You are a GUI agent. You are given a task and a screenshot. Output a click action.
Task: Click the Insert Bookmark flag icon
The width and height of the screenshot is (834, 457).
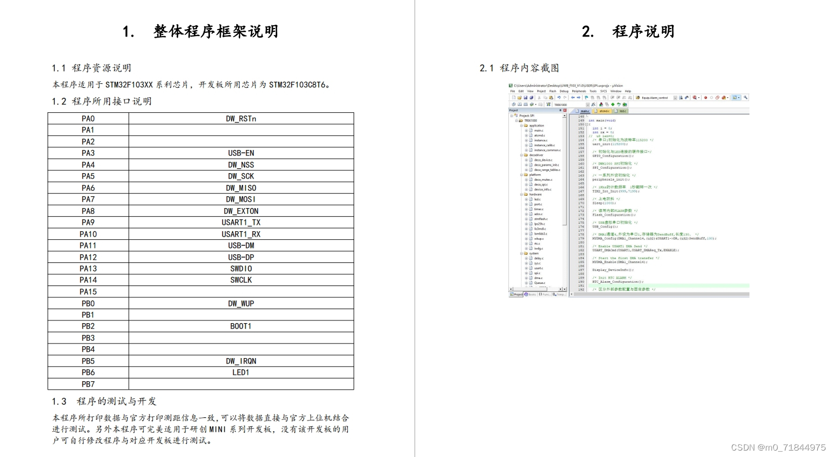tap(586, 98)
